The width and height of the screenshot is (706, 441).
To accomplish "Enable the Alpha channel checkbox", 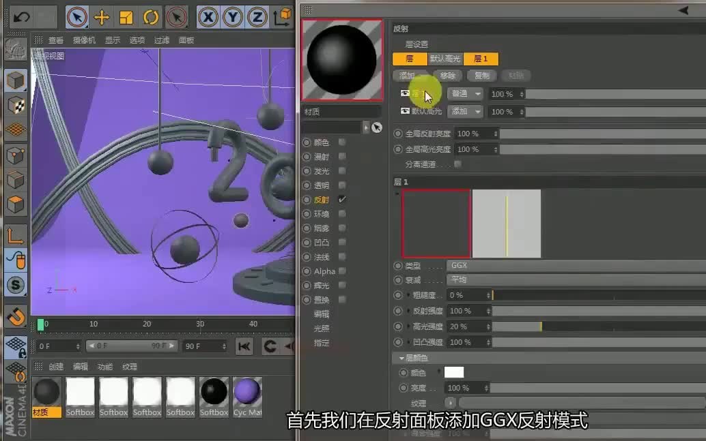I will (342, 271).
